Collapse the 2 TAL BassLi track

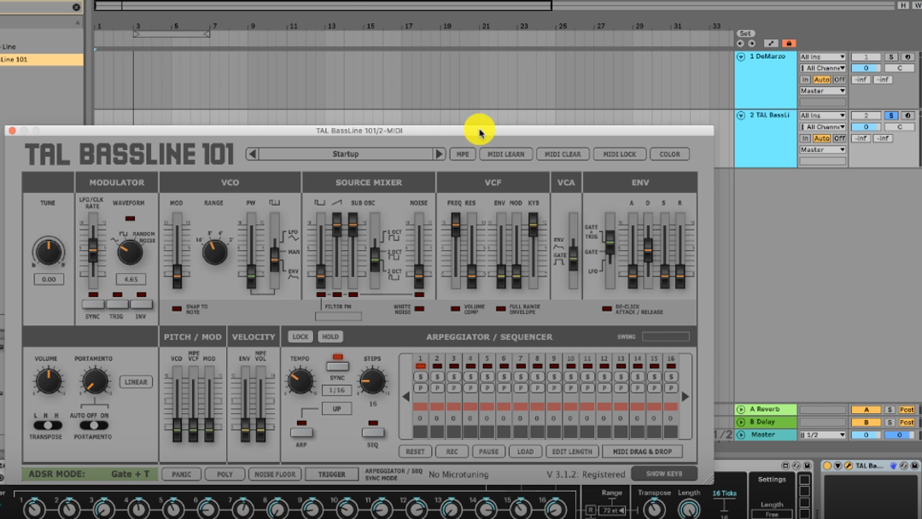741,115
